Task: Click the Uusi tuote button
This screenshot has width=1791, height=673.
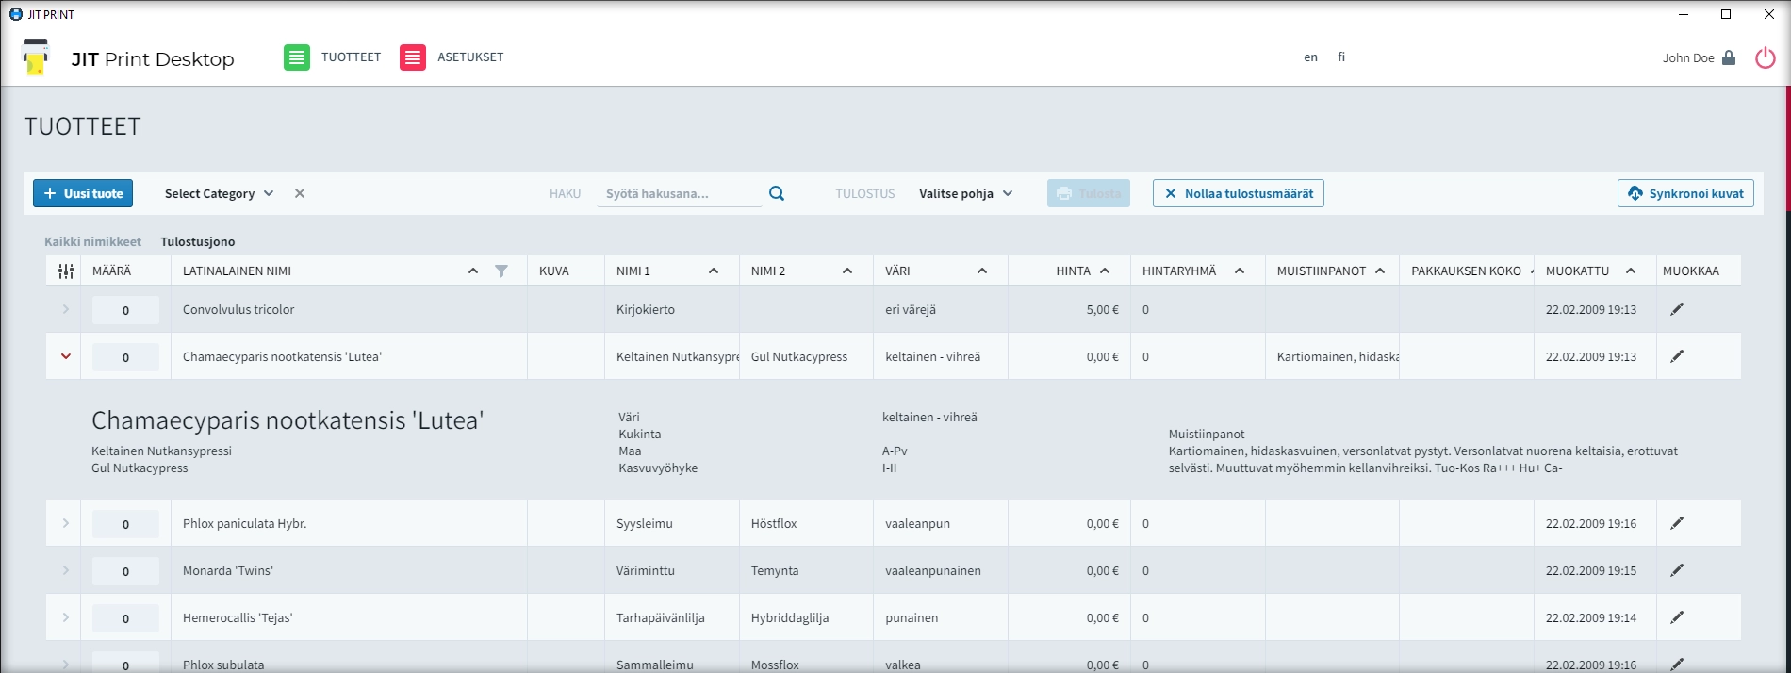Action: click(x=83, y=193)
